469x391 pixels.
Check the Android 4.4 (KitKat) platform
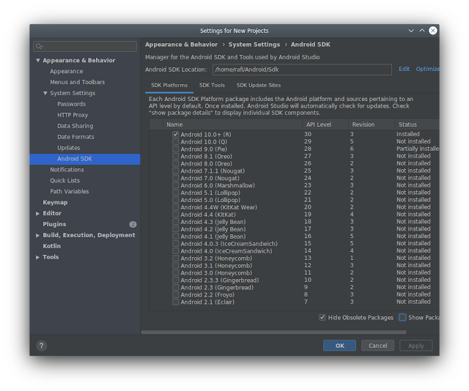tap(176, 215)
